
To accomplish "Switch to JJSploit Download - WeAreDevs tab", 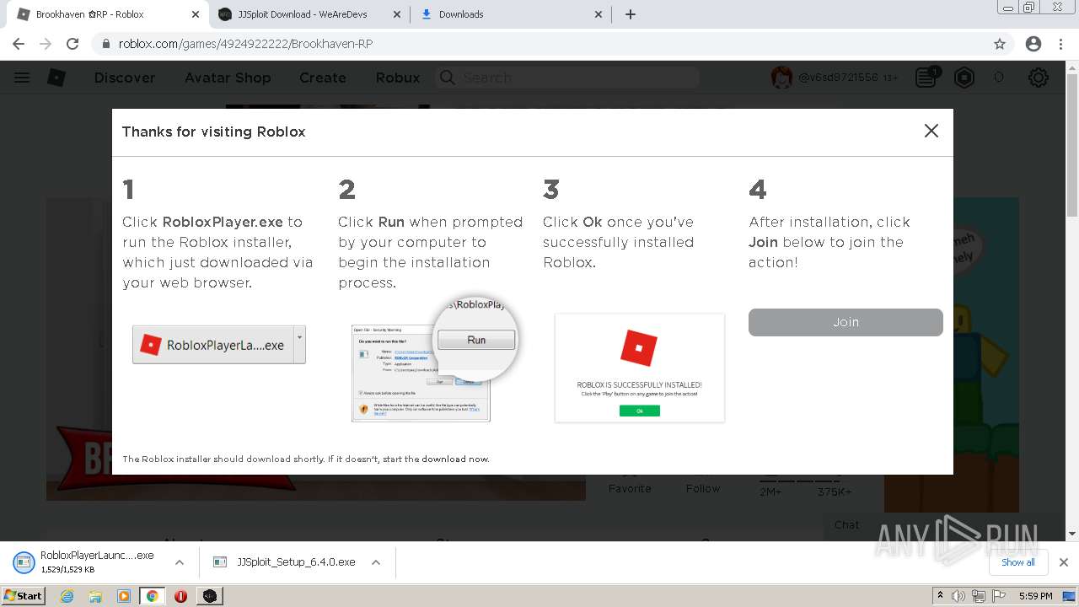I will point(309,14).
